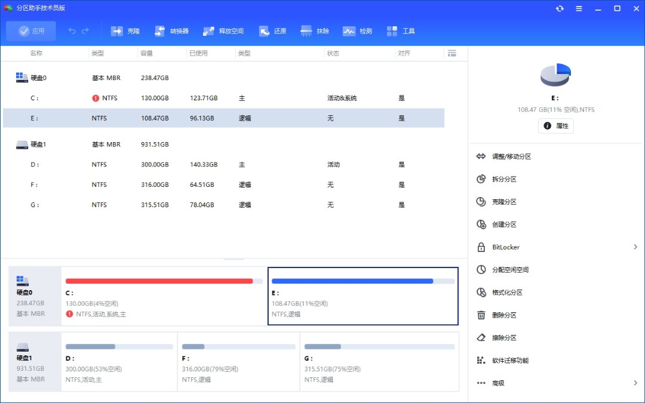
Task: Choose 调整/移动分区 from the side panel
Action: [511, 156]
